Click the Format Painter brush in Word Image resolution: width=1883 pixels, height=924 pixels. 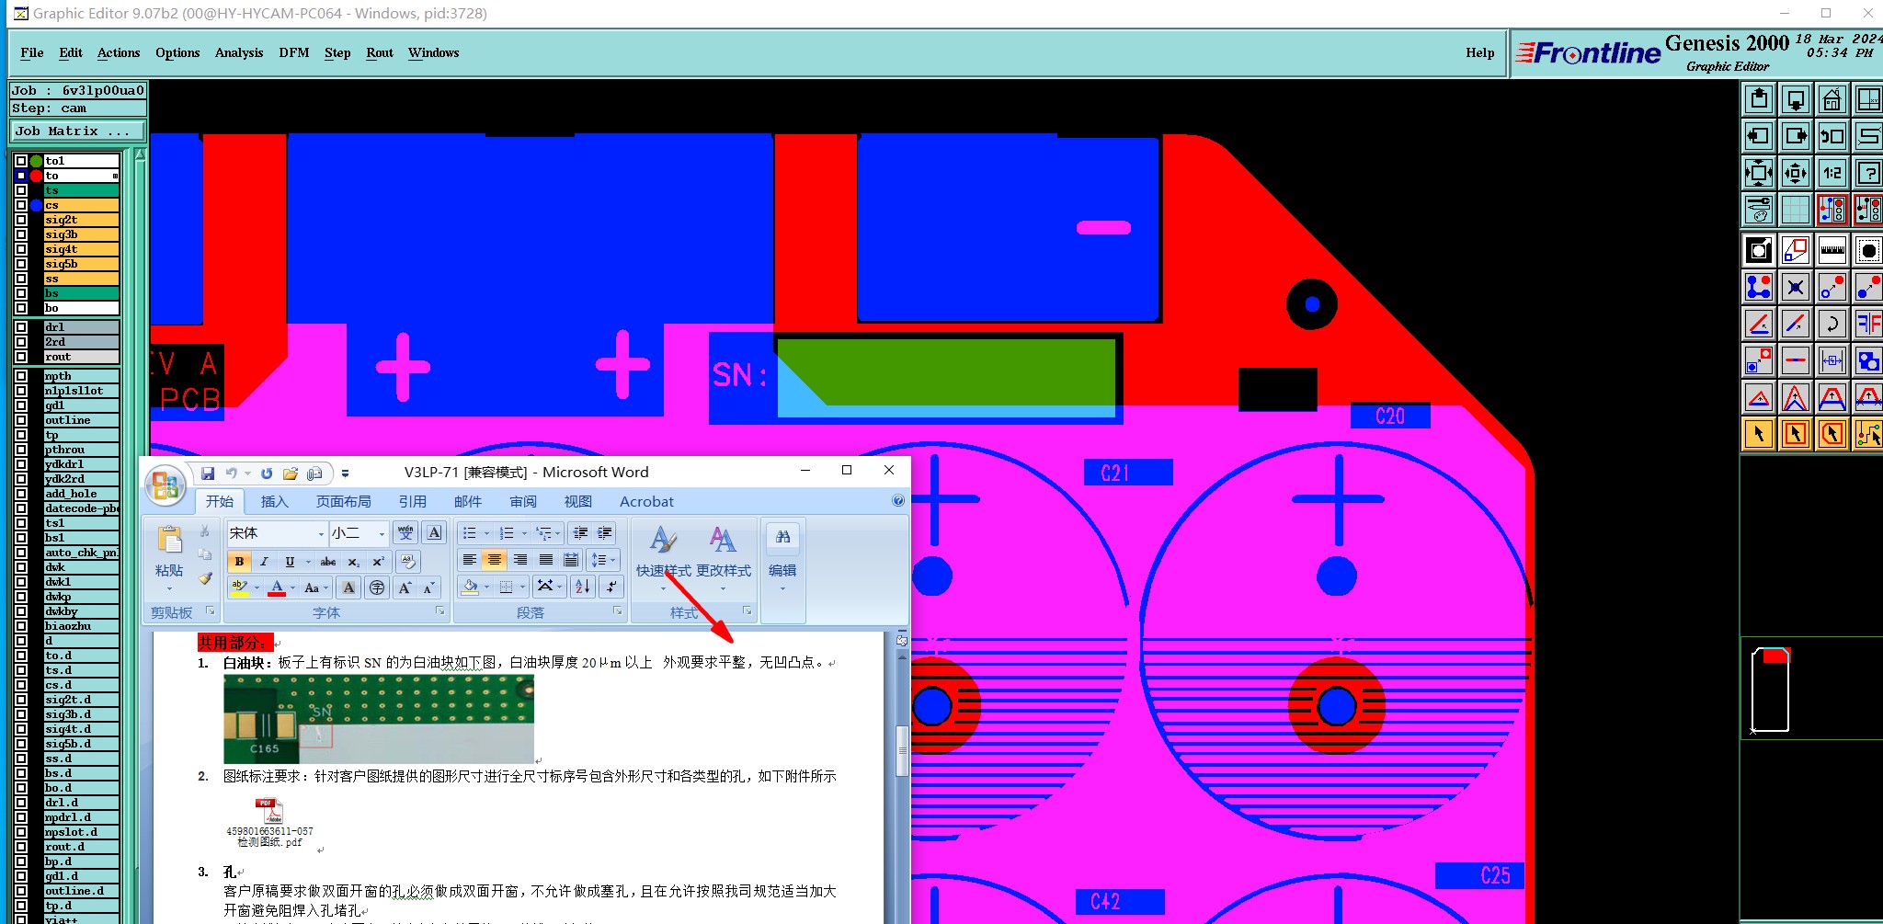tap(205, 578)
